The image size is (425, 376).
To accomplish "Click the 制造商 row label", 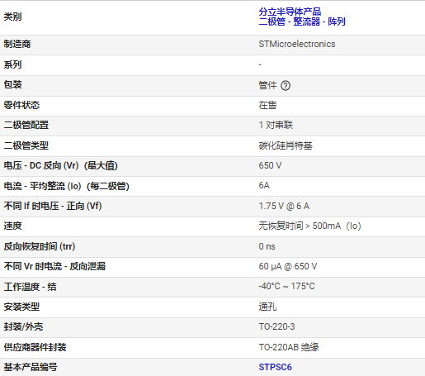I will (17, 44).
